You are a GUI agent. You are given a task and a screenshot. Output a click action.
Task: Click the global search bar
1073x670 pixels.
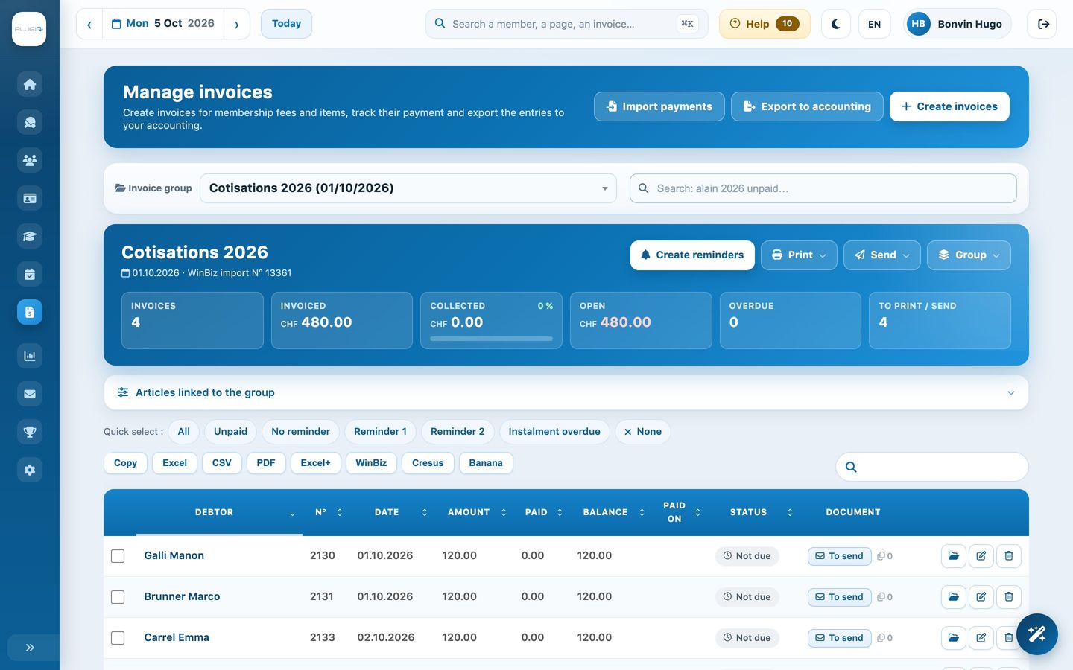(567, 24)
